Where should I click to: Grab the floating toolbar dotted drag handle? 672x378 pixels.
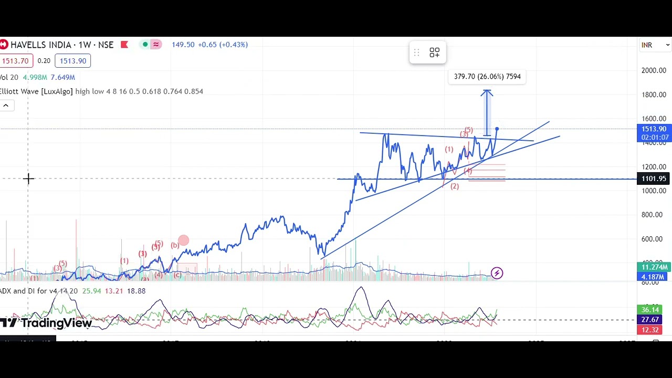(416, 52)
